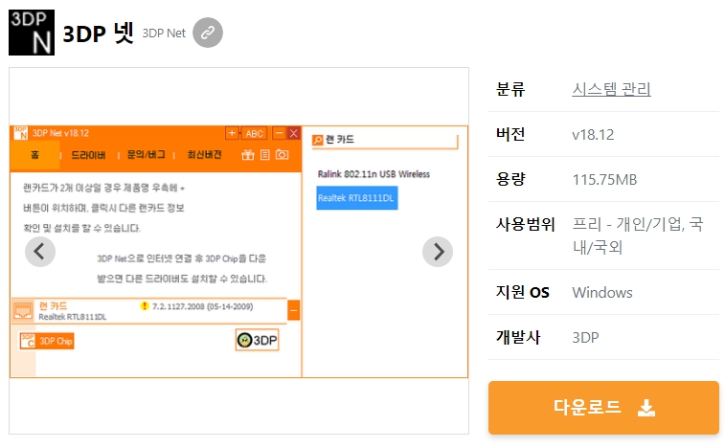
Task: Click Windows supported OS value
Action: click(602, 292)
